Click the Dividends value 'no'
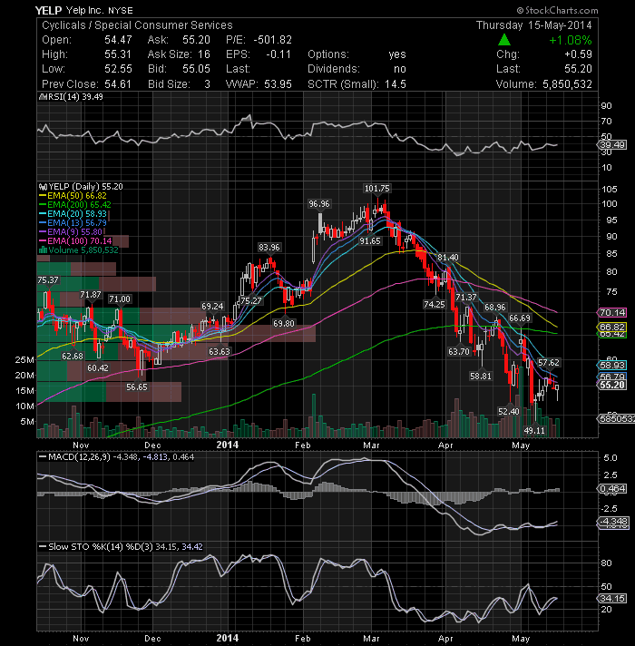Viewport: 635px width, 646px height. [x=400, y=69]
